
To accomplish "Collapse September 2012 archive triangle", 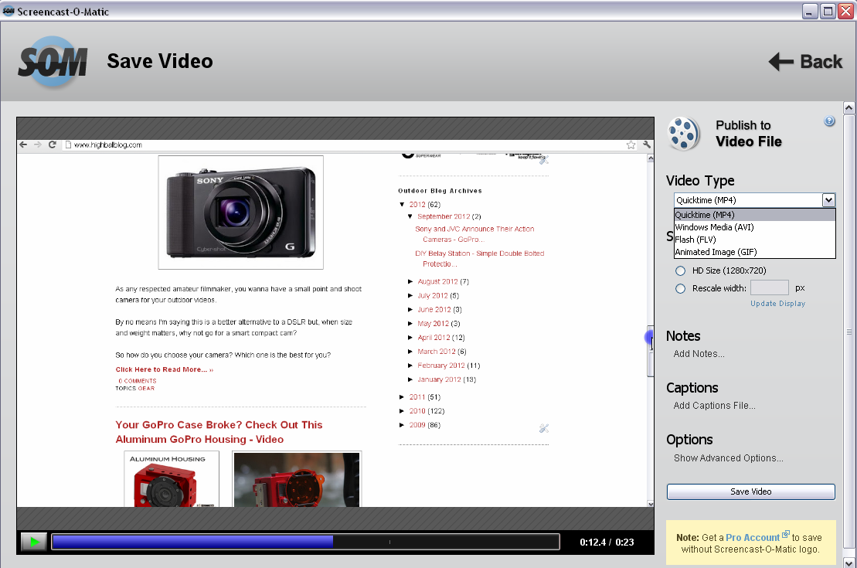I will (410, 216).
